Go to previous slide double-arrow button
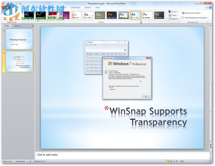The width and height of the screenshot is (215, 166). [x=211, y=145]
